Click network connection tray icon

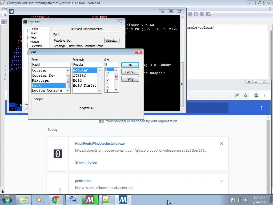pyautogui.click(x=240, y=200)
